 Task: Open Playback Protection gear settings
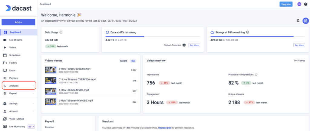tap(184, 45)
